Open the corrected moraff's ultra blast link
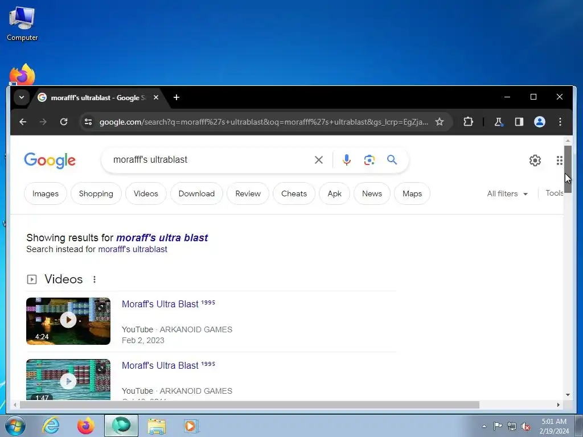Image resolution: width=583 pixels, height=437 pixels. click(x=162, y=238)
